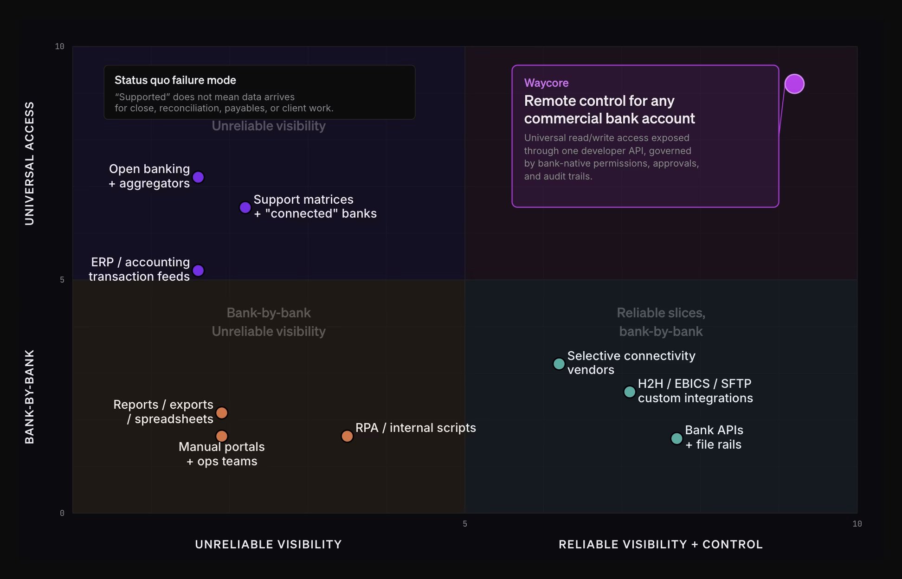902x579 pixels.
Task: Click the RPA / internal scripts text label
Action: [x=415, y=428]
